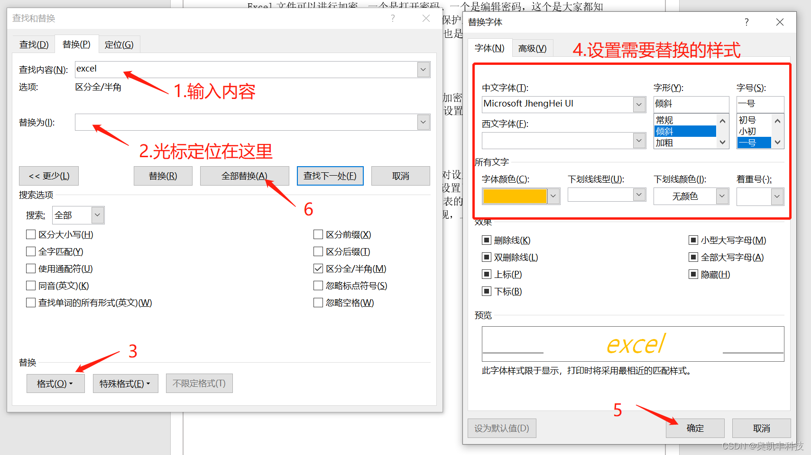Image resolution: width=811 pixels, height=455 pixels.
Task: Select 加粗 in font style list
Action: coord(685,143)
